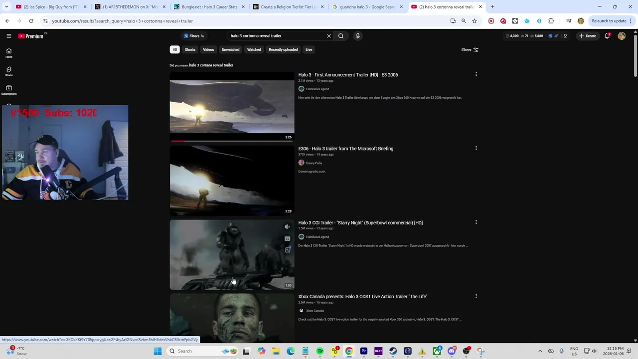Open the title 'E306 - Halo 3 trailer from The Microsoft Briefing'
638x359 pixels.
tap(345, 149)
